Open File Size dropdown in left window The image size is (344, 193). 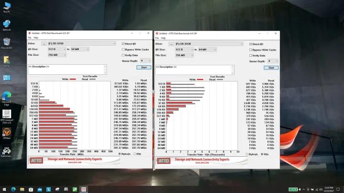coord(57,55)
